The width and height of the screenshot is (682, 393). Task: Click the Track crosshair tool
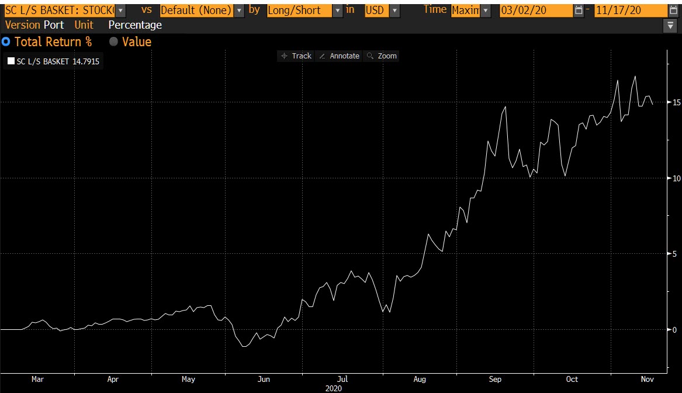coord(296,56)
